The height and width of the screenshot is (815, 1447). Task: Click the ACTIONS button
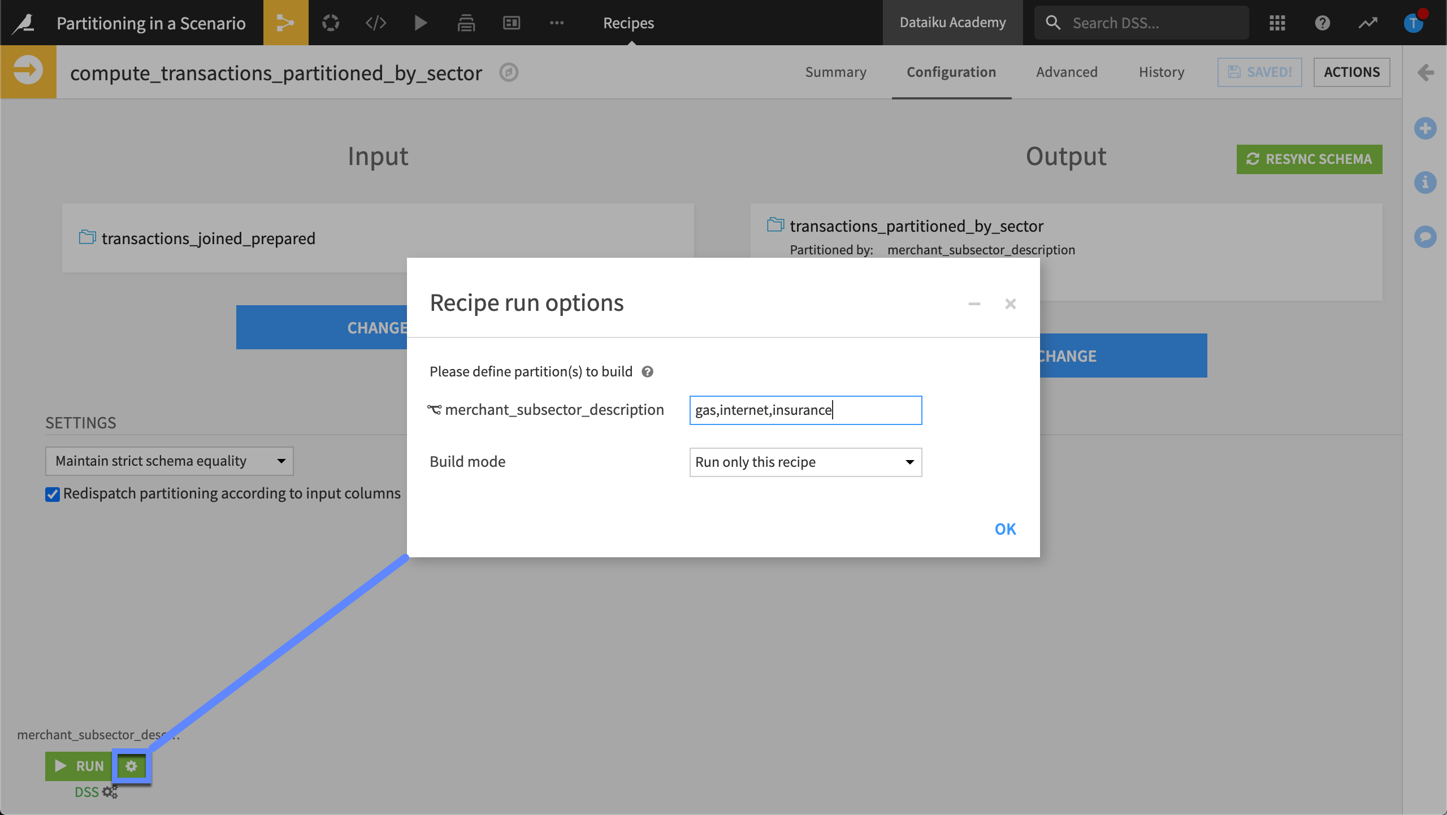(1351, 72)
